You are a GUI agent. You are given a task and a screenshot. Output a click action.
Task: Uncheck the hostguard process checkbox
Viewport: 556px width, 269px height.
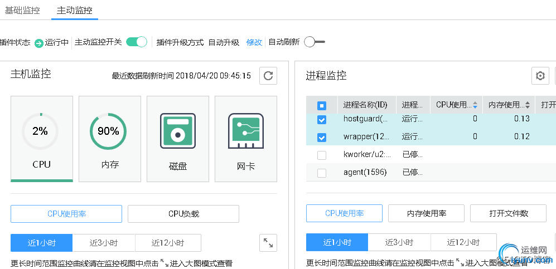322,120
